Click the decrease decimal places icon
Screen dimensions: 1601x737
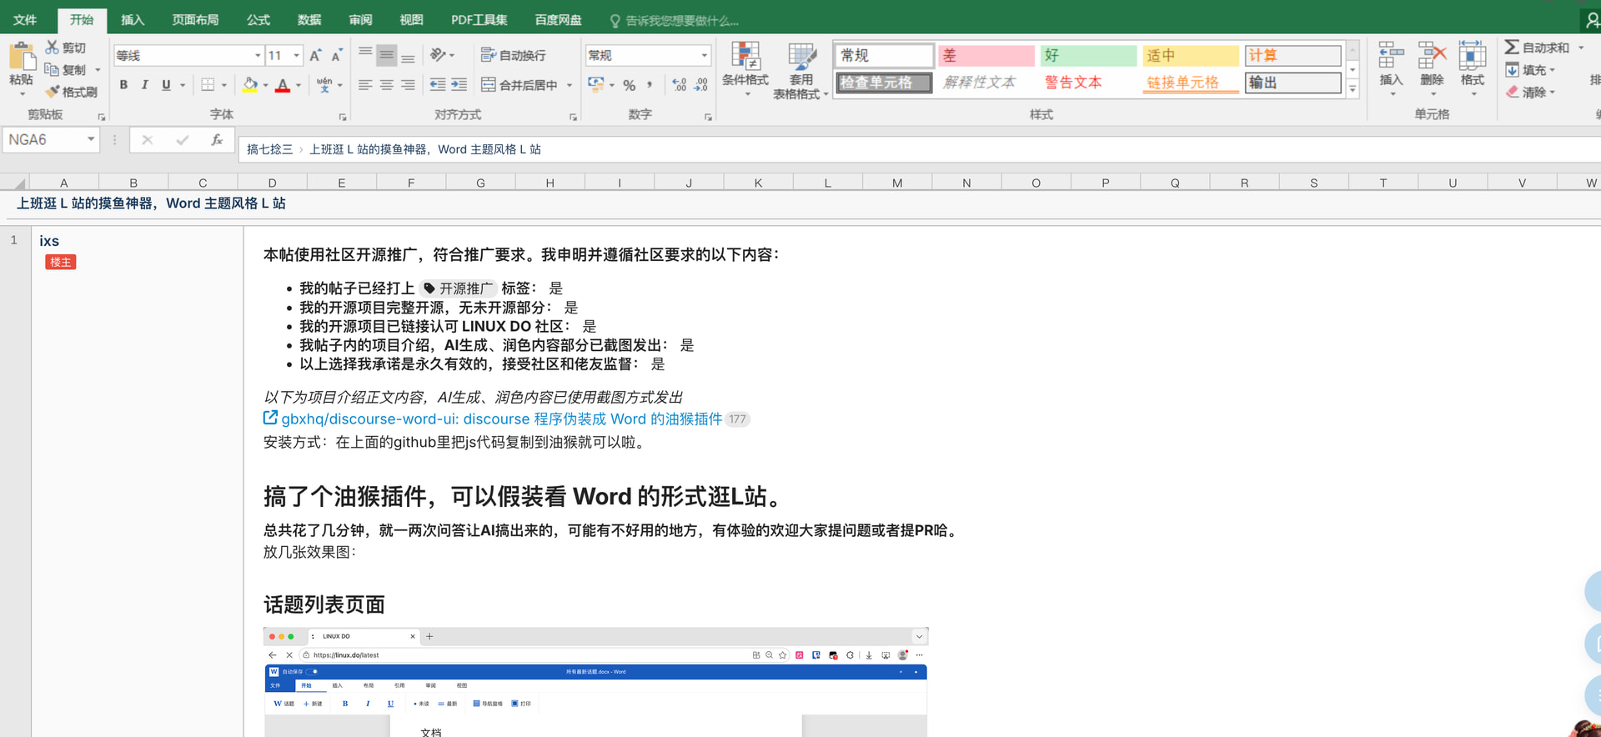[x=701, y=85]
